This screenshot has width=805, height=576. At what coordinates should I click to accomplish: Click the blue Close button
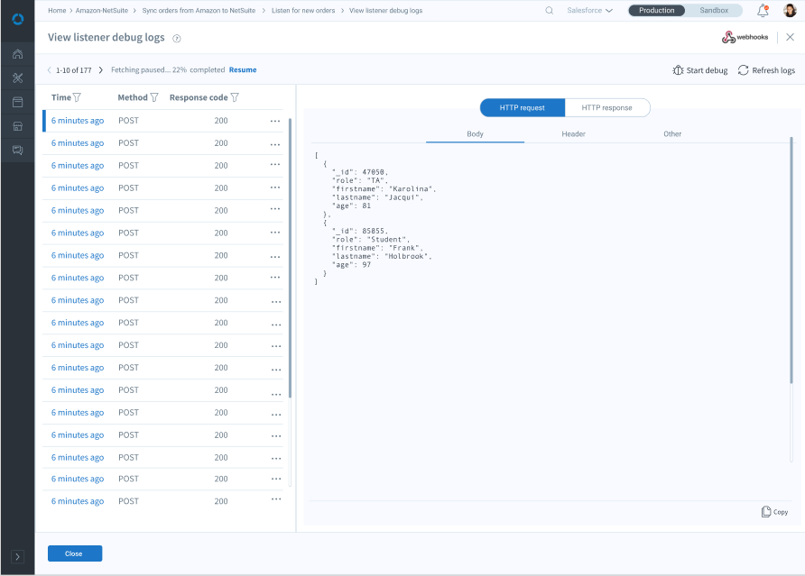[x=74, y=553]
